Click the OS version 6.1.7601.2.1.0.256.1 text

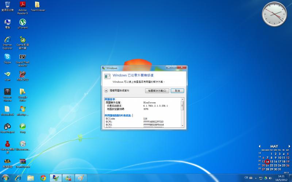click(155, 106)
